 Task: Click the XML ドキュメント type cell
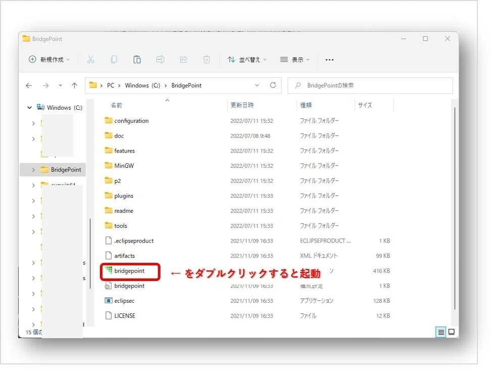click(x=318, y=256)
